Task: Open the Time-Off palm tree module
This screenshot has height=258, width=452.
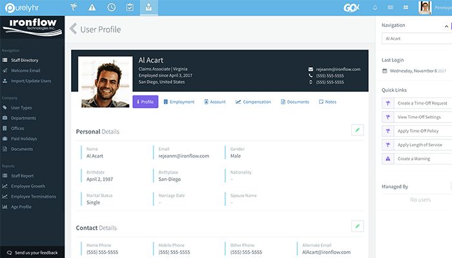Action: click(74, 8)
